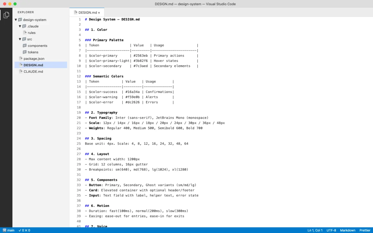Click the '## 3. Spacing' heading

coord(98,138)
